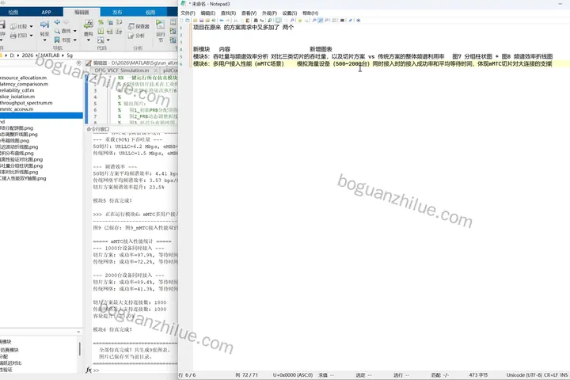Click Notepad3 undo icon
The width and height of the screenshot is (570, 380).
(x=222, y=21)
